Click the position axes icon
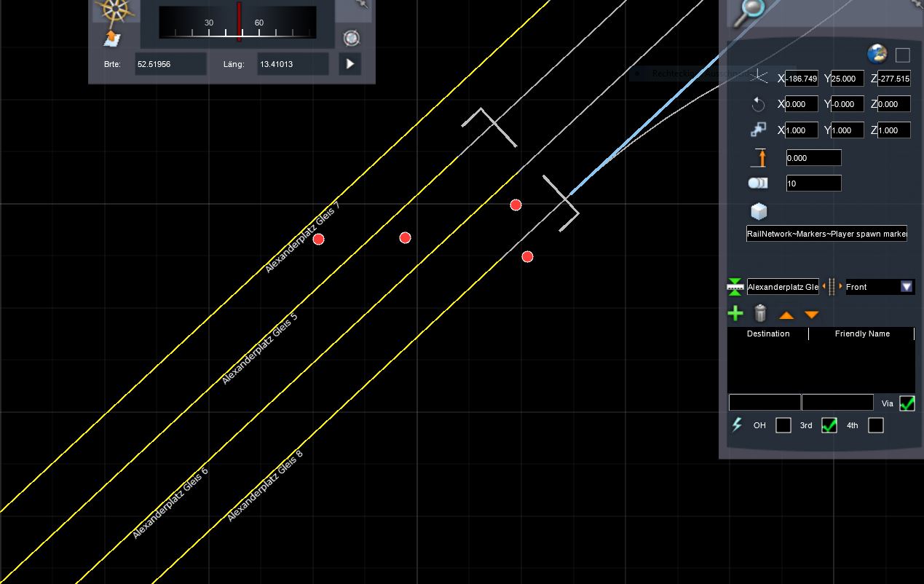 758,77
